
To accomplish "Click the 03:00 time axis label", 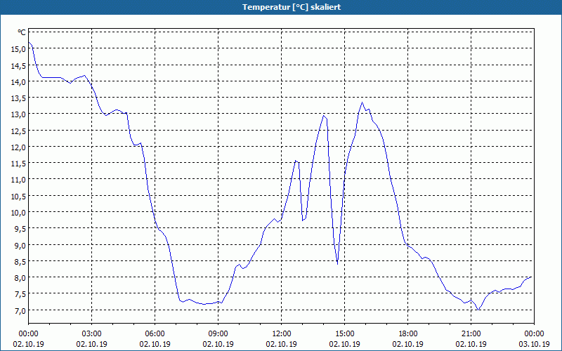I will (x=92, y=334).
